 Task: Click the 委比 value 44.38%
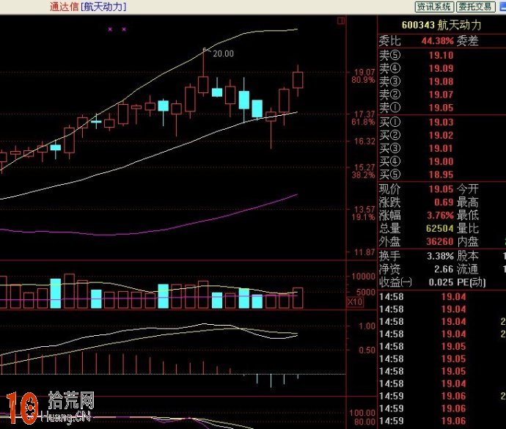click(x=437, y=41)
